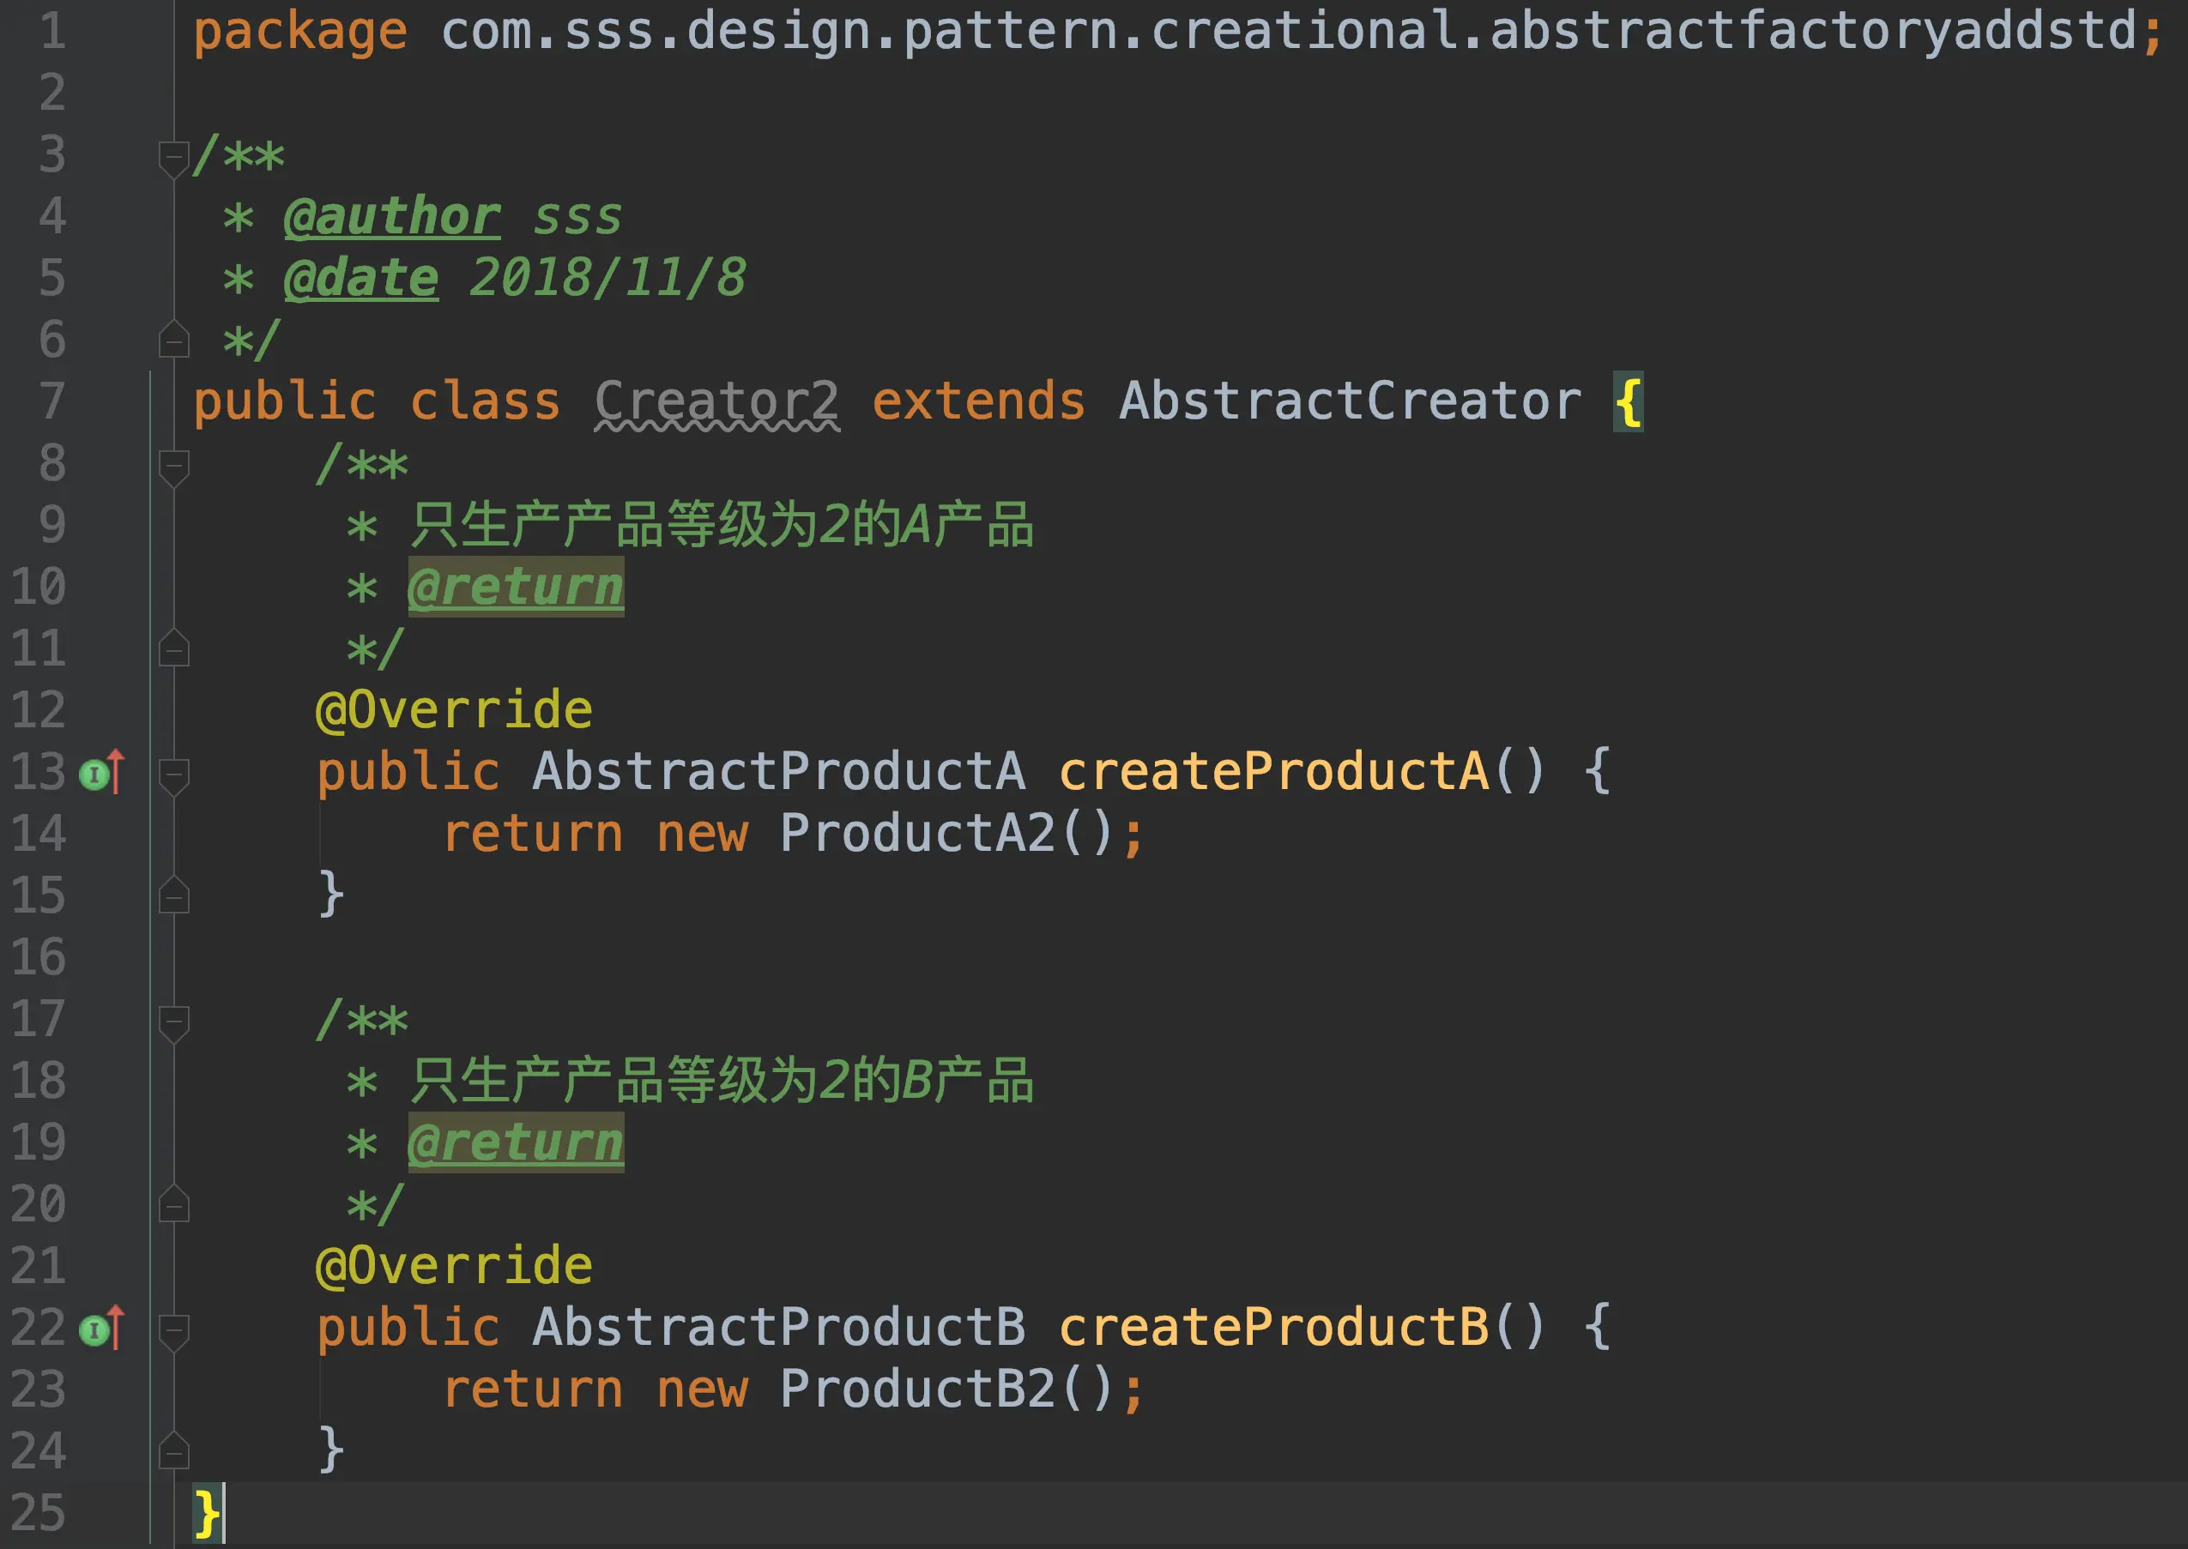The image size is (2188, 1549).
Task: Click the fold end marker beside line 15
Action: [x=172, y=895]
